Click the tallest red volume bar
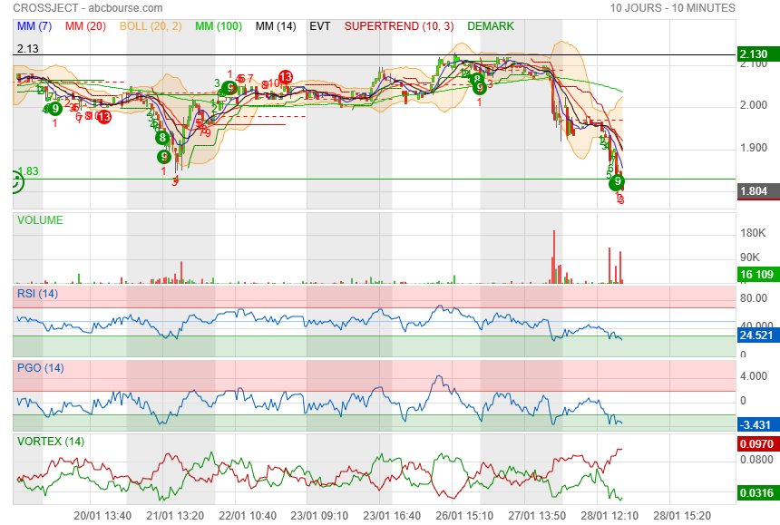The width and height of the screenshot is (780, 525). pos(552,258)
